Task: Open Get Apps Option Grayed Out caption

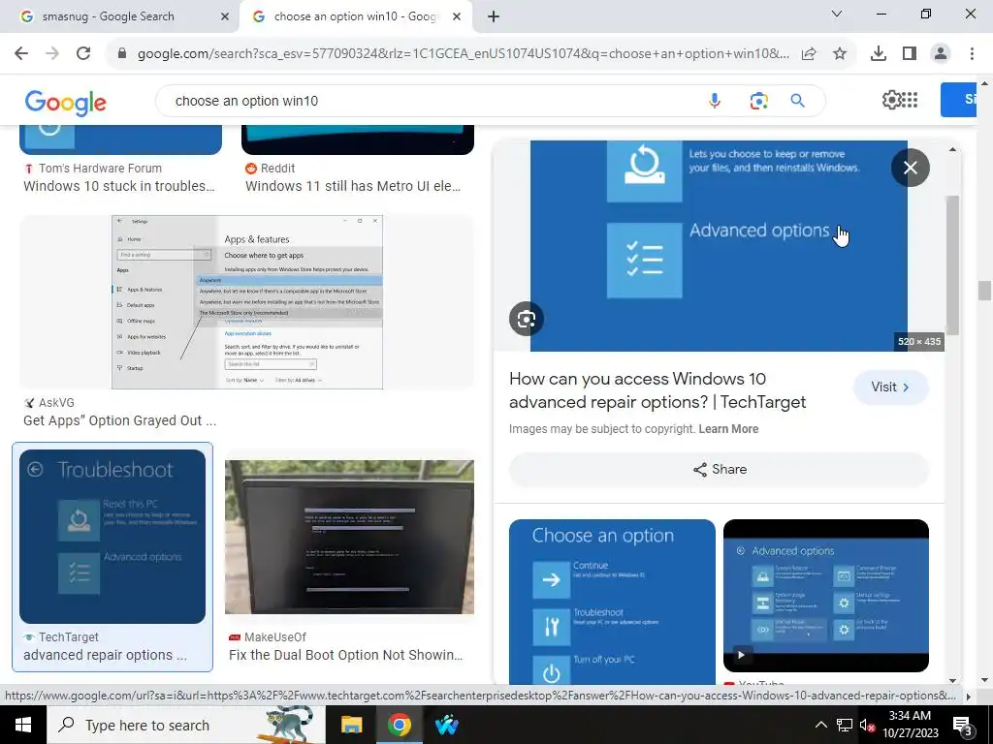Action: (119, 420)
